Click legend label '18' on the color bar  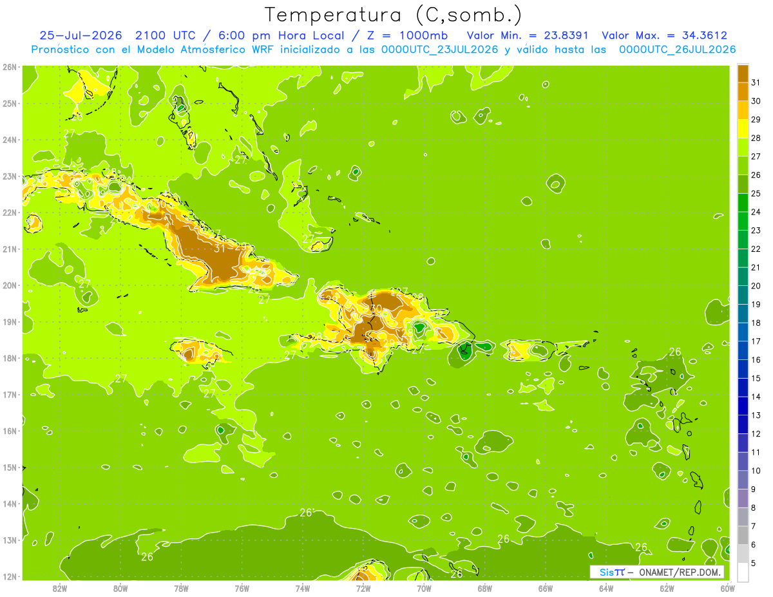pyautogui.click(x=756, y=323)
